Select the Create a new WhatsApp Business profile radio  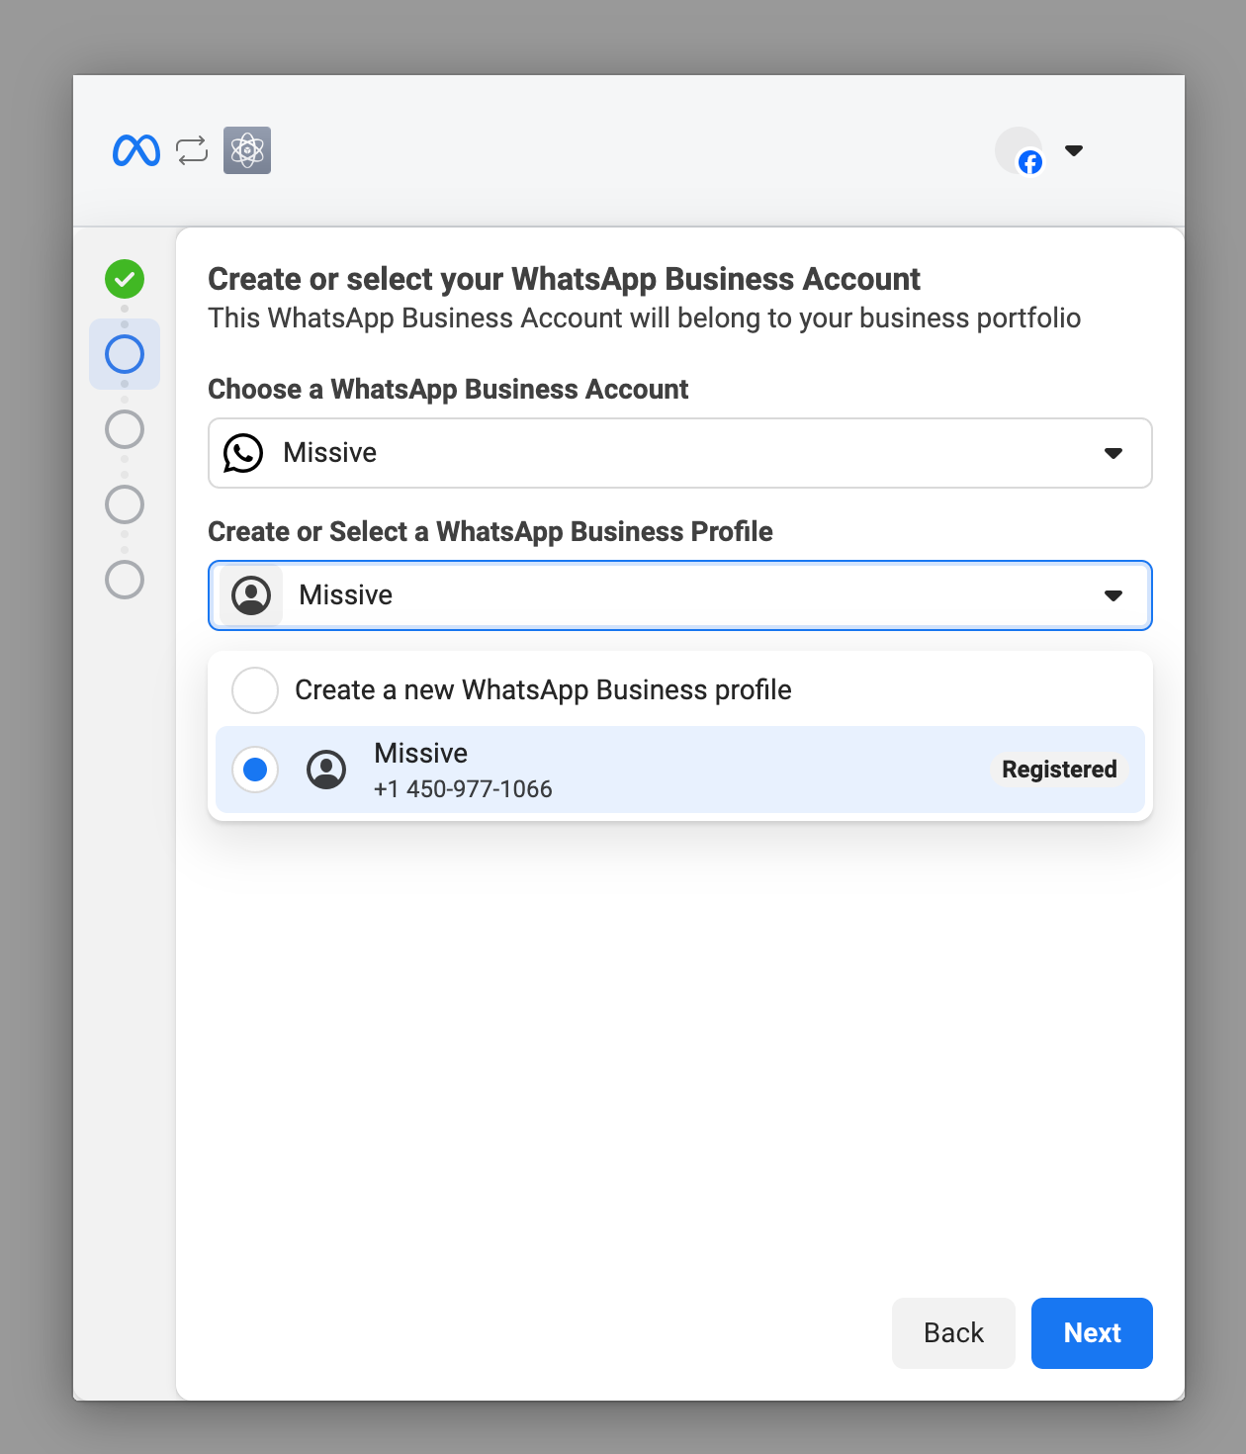pos(254,689)
